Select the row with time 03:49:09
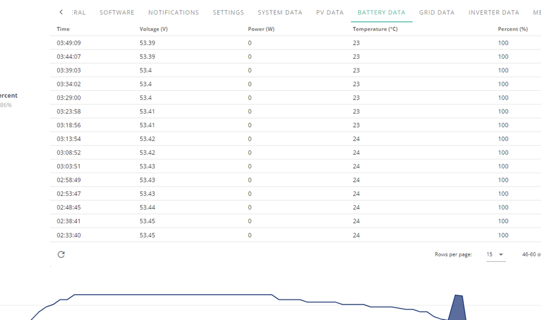541x320 pixels. (x=295, y=43)
